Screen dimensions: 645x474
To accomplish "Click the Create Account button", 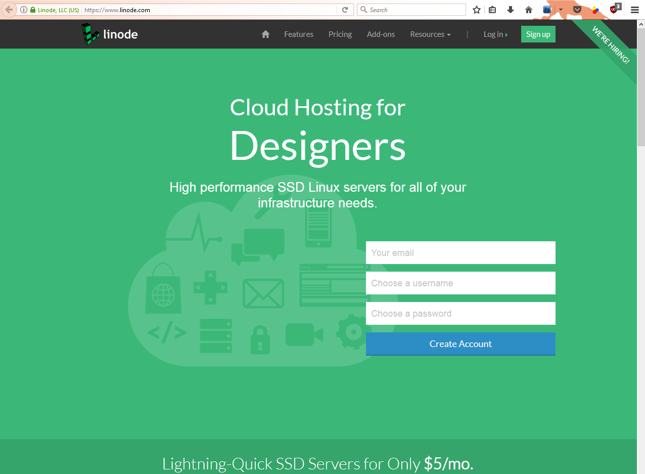I will point(460,344).
